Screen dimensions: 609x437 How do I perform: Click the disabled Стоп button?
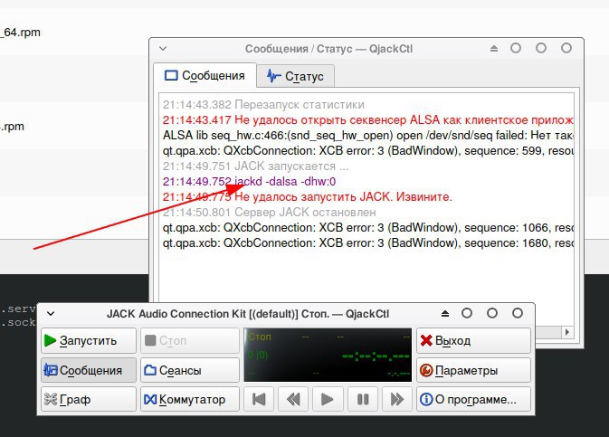point(190,341)
